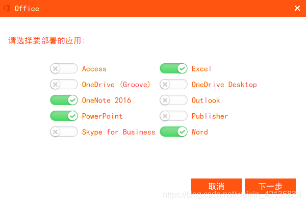This screenshot has width=306, height=204.
Task: Click the Excel label text
Action: [201, 69]
